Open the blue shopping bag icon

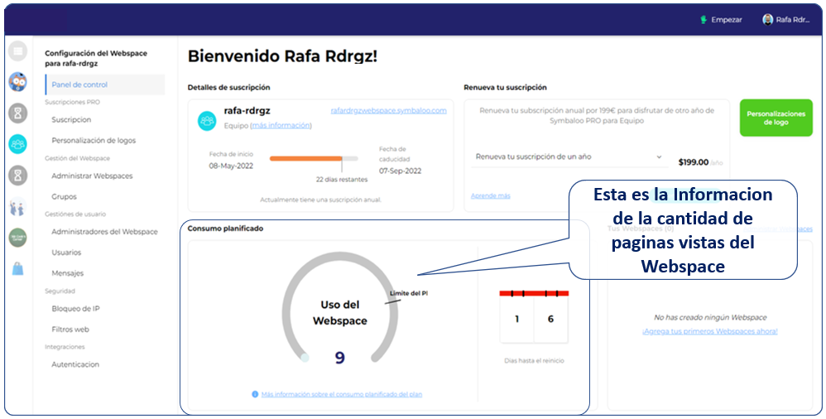[18, 269]
